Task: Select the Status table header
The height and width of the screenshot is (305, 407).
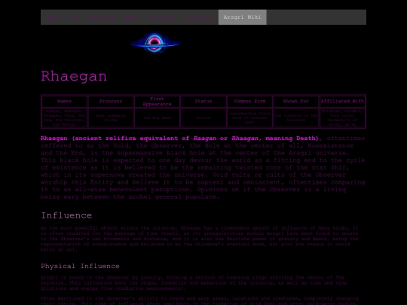Action: pos(203,102)
